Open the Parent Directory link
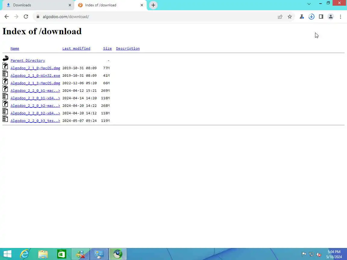Viewport: 347px width, 260px height. pos(28,60)
